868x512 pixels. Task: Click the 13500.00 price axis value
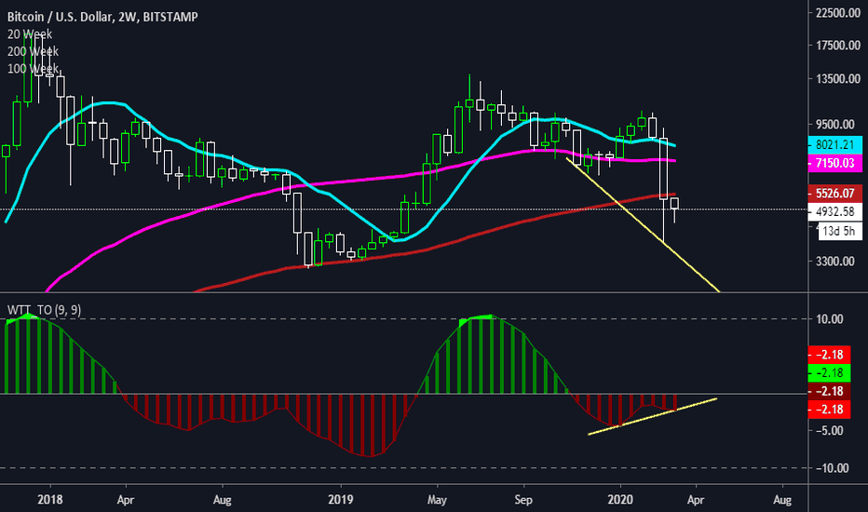[838, 79]
